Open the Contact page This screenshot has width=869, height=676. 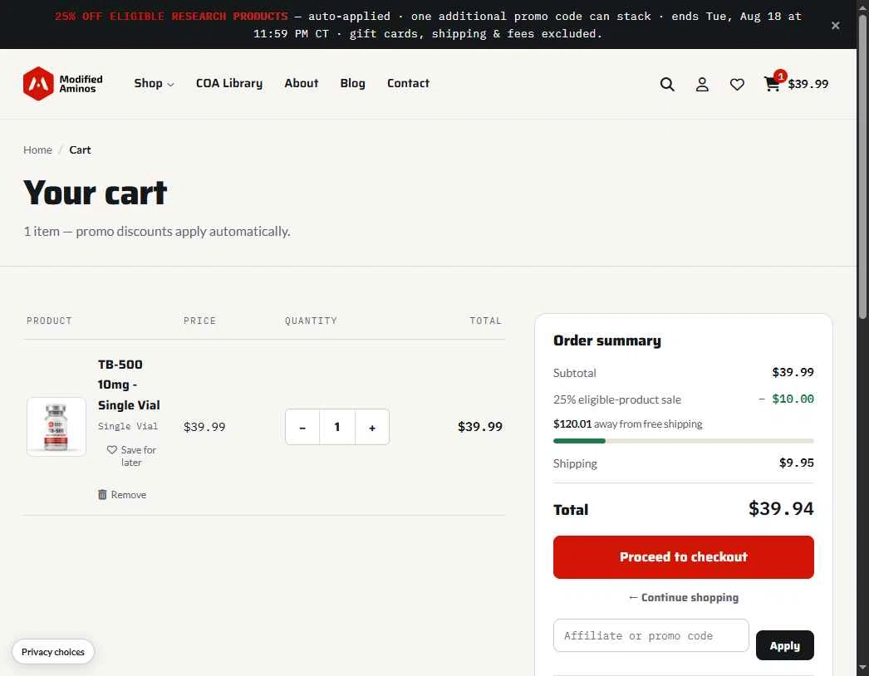(408, 83)
